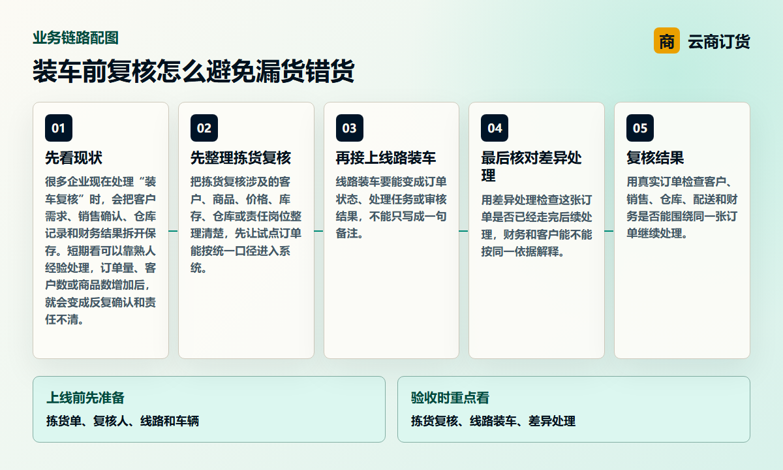This screenshot has height=470, width=783.
Task: Select the 再接上线路装车 heading
Action: click(x=386, y=158)
